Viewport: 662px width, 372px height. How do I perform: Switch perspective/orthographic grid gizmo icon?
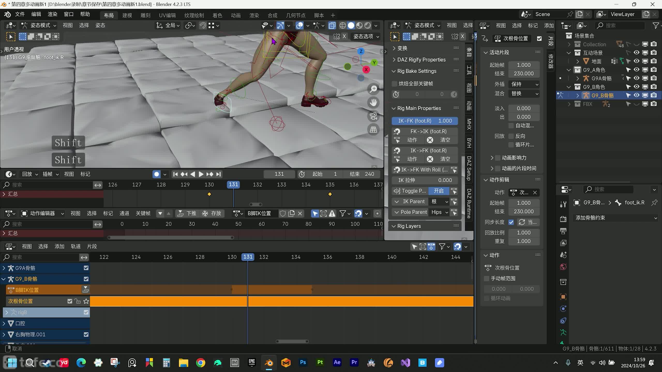(x=373, y=129)
